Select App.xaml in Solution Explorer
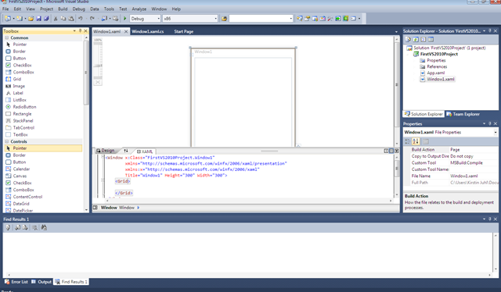The image size is (501, 292). pyautogui.click(x=436, y=73)
